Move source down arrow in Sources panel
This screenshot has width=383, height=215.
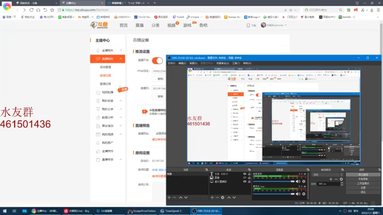234,197
